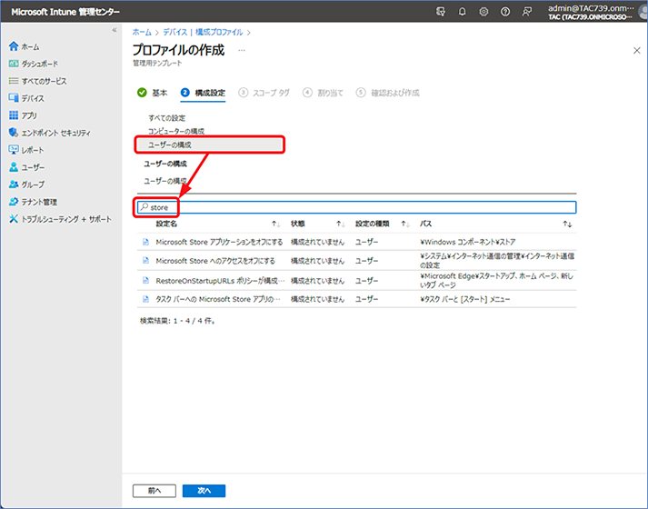Click 検索結果: 1 - 4 / 4 件 text
Image resolution: width=648 pixels, height=509 pixels.
177,321
